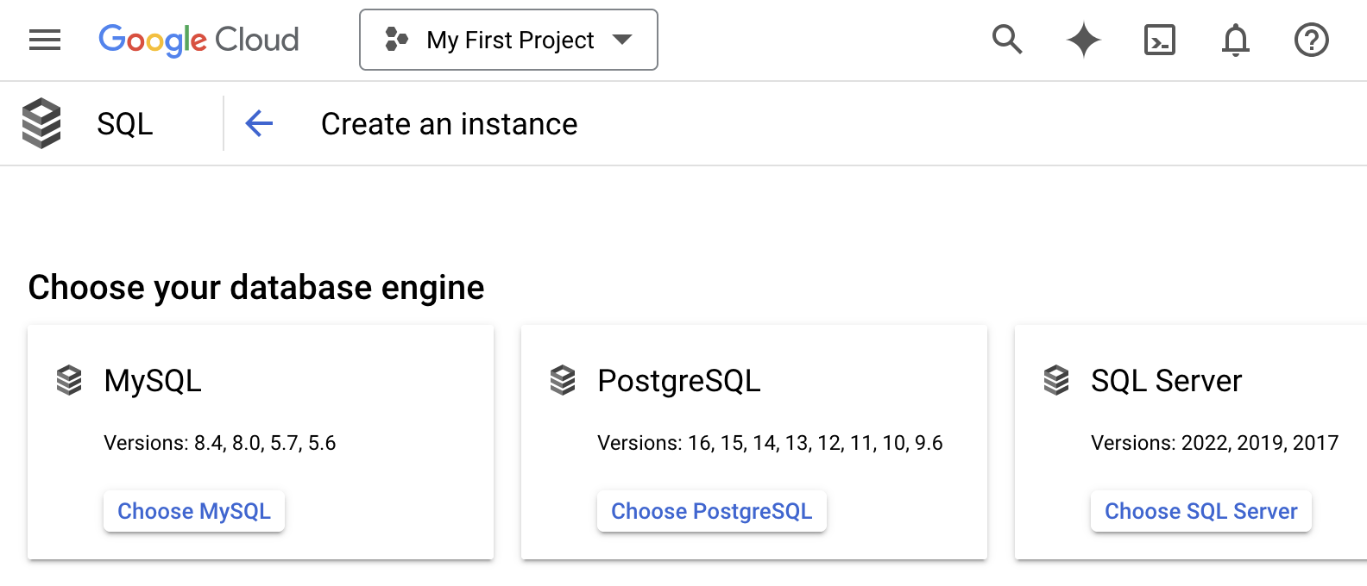Click the MySQL card stack icon
Screen dimensions: 1367x586
(69, 380)
